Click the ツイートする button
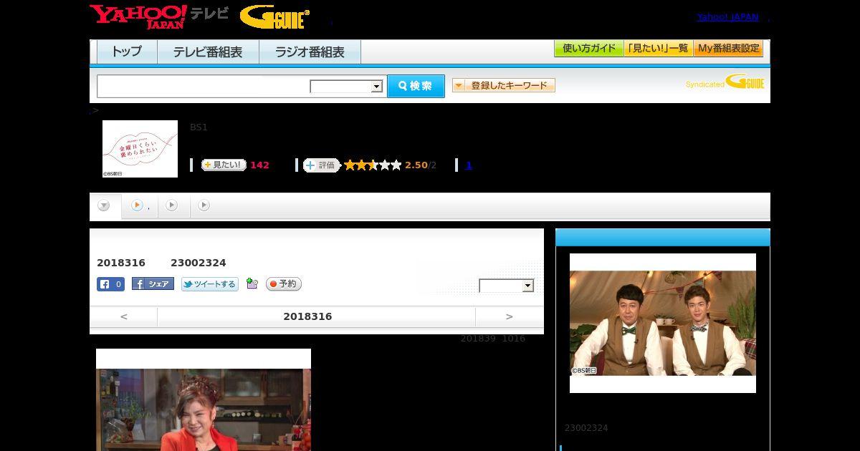This screenshot has width=860, height=451. click(210, 284)
